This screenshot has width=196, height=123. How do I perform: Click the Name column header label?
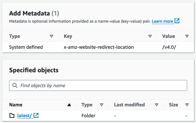(x=16, y=105)
